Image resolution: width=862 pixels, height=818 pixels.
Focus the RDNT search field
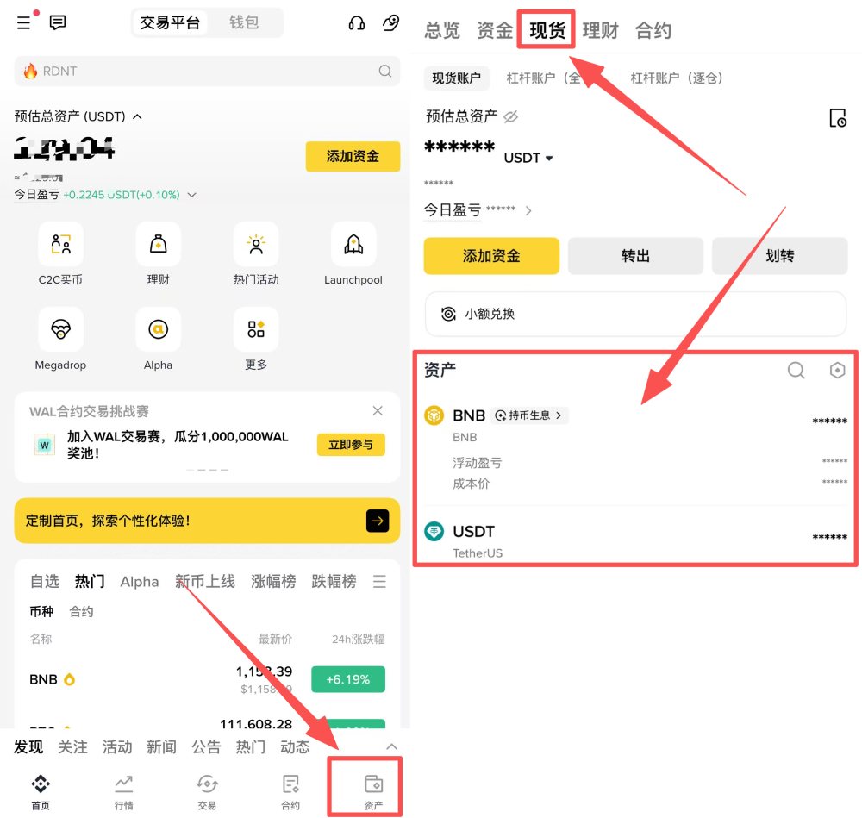point(207,71)
